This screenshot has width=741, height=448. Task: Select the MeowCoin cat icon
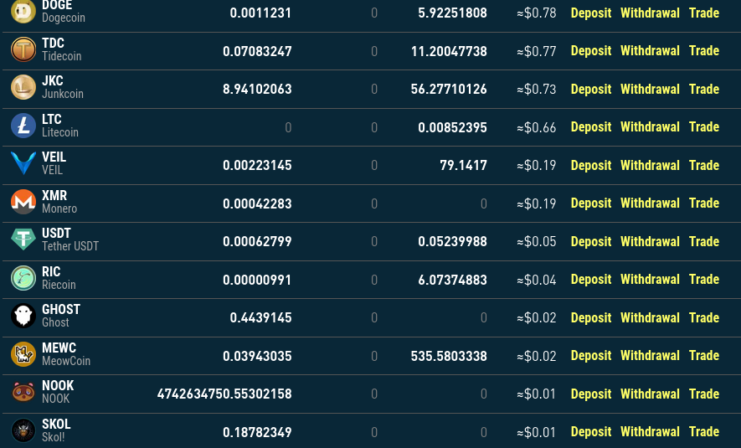23,354
